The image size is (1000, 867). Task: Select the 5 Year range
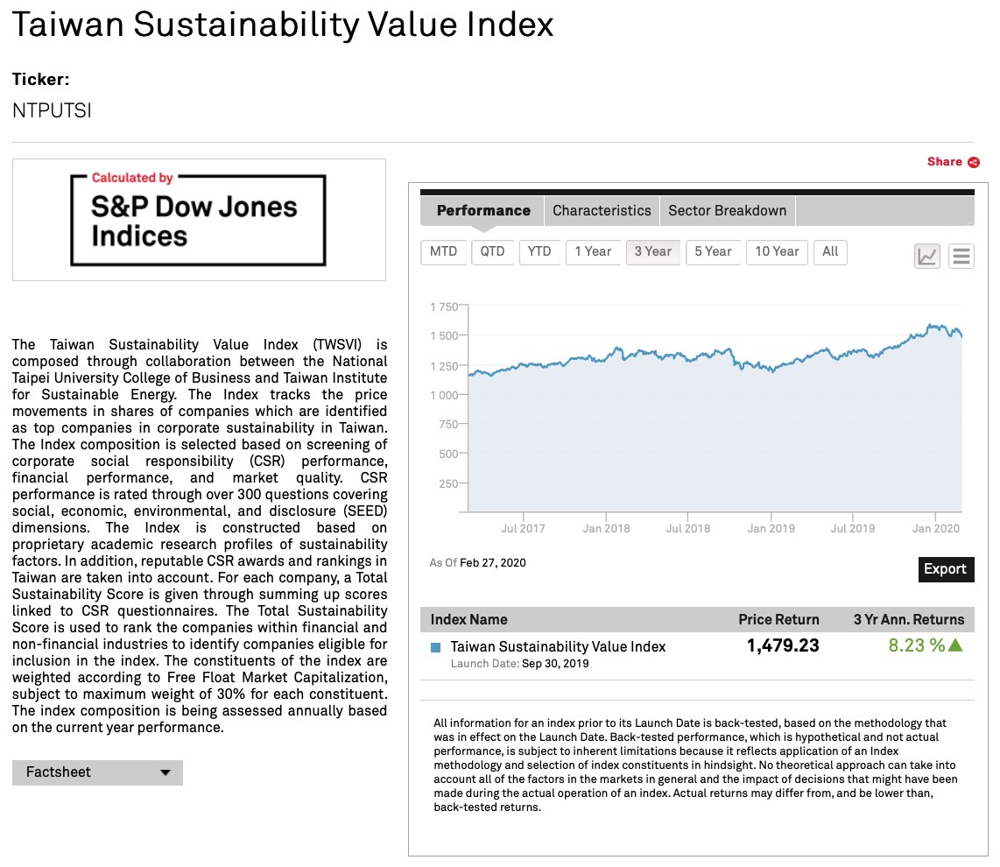[x=713, y=251]
